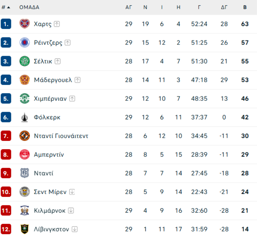Sort standings by the Β points header
This screenshot has width=257, height=238.
(x=245, y=7)
